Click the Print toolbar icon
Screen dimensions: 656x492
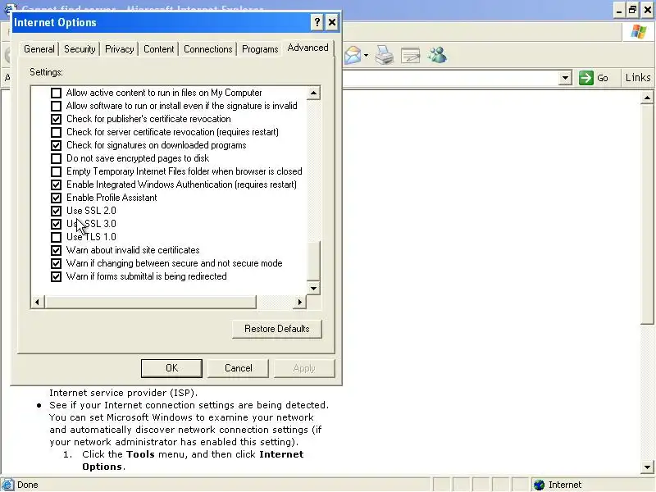[384, 55]
